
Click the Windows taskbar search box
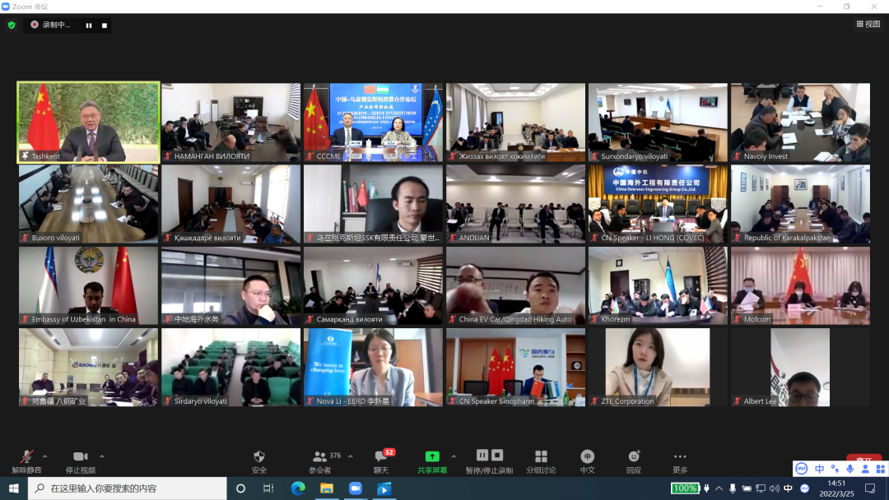pyautogui.click(x=128, y=488)
